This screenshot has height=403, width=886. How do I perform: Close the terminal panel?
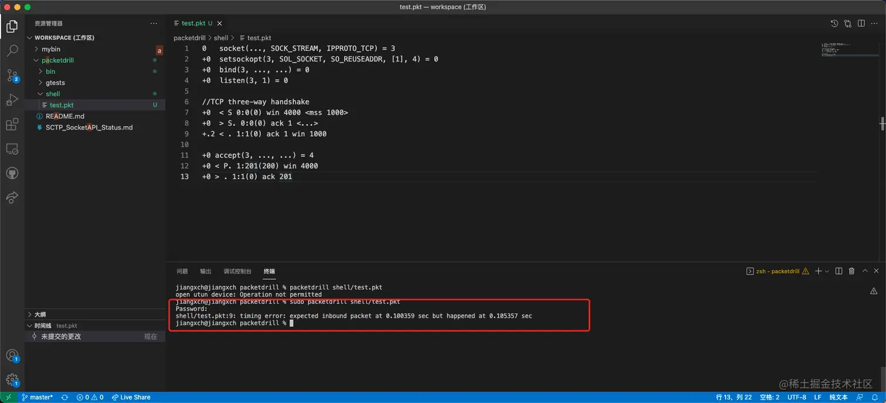(x=877, y=271)
